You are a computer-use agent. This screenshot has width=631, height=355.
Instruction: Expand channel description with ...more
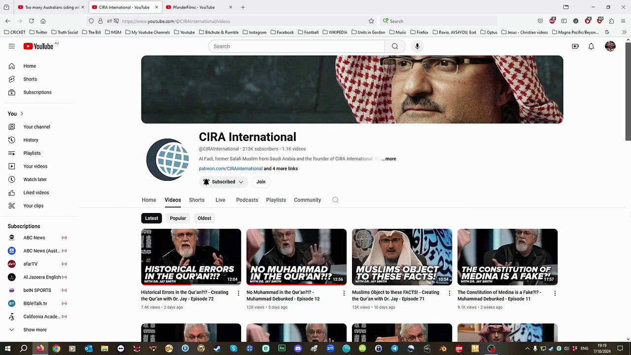pos(388,159)
